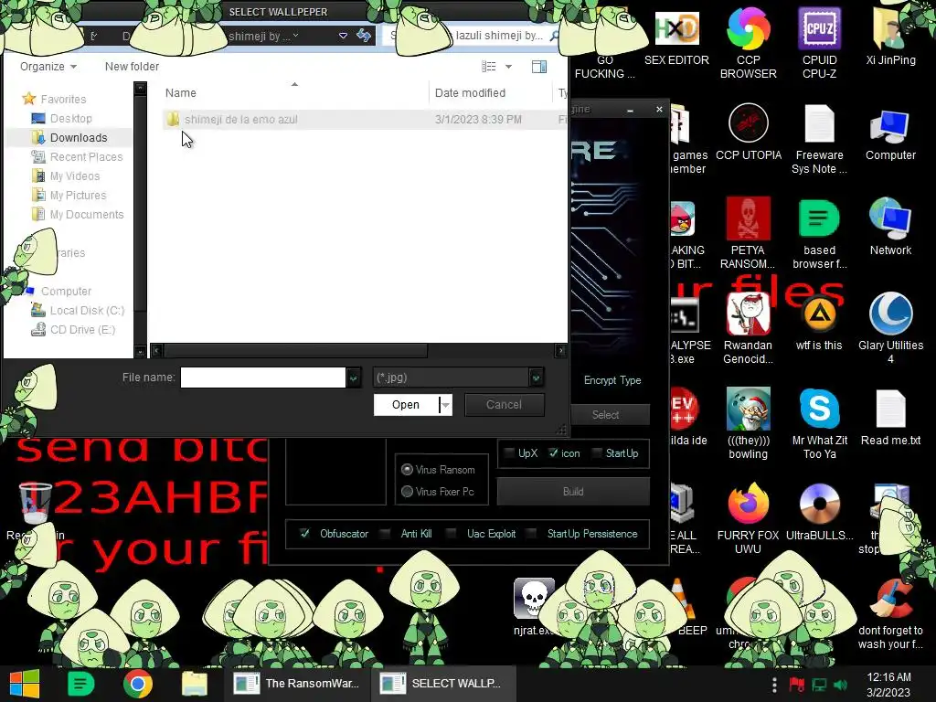Click the Open button
This screenshot has height=702, width=936.
point(406,405)
